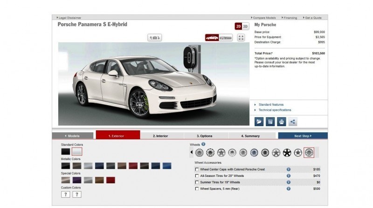The width and height of the screenshot is (373, 208).
Task: Click the open folder load configuration icon
Action: point(259,122)
